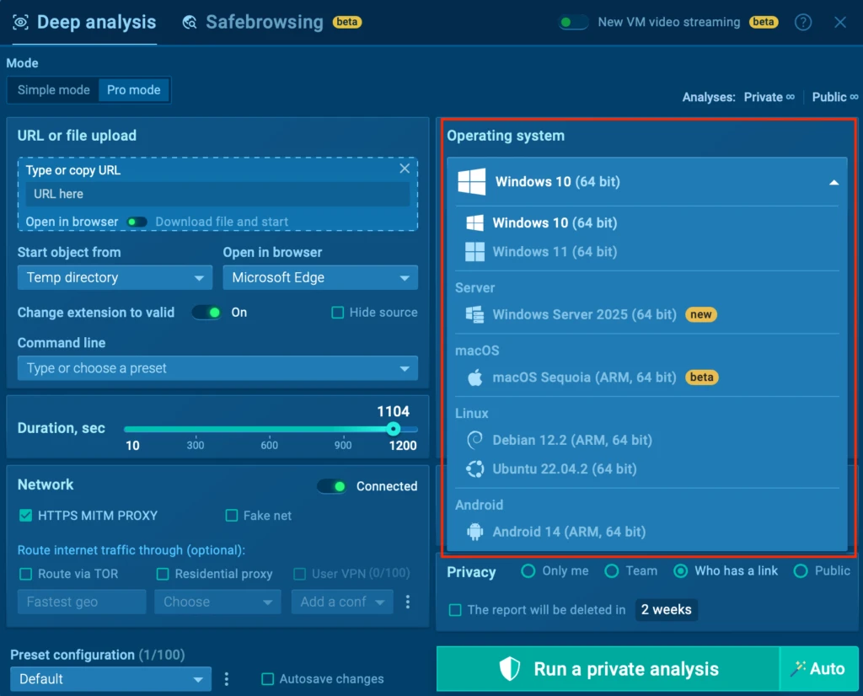Check the Hide source box
The height and width of the screenshot is (696, 863).
pos(337,313)
